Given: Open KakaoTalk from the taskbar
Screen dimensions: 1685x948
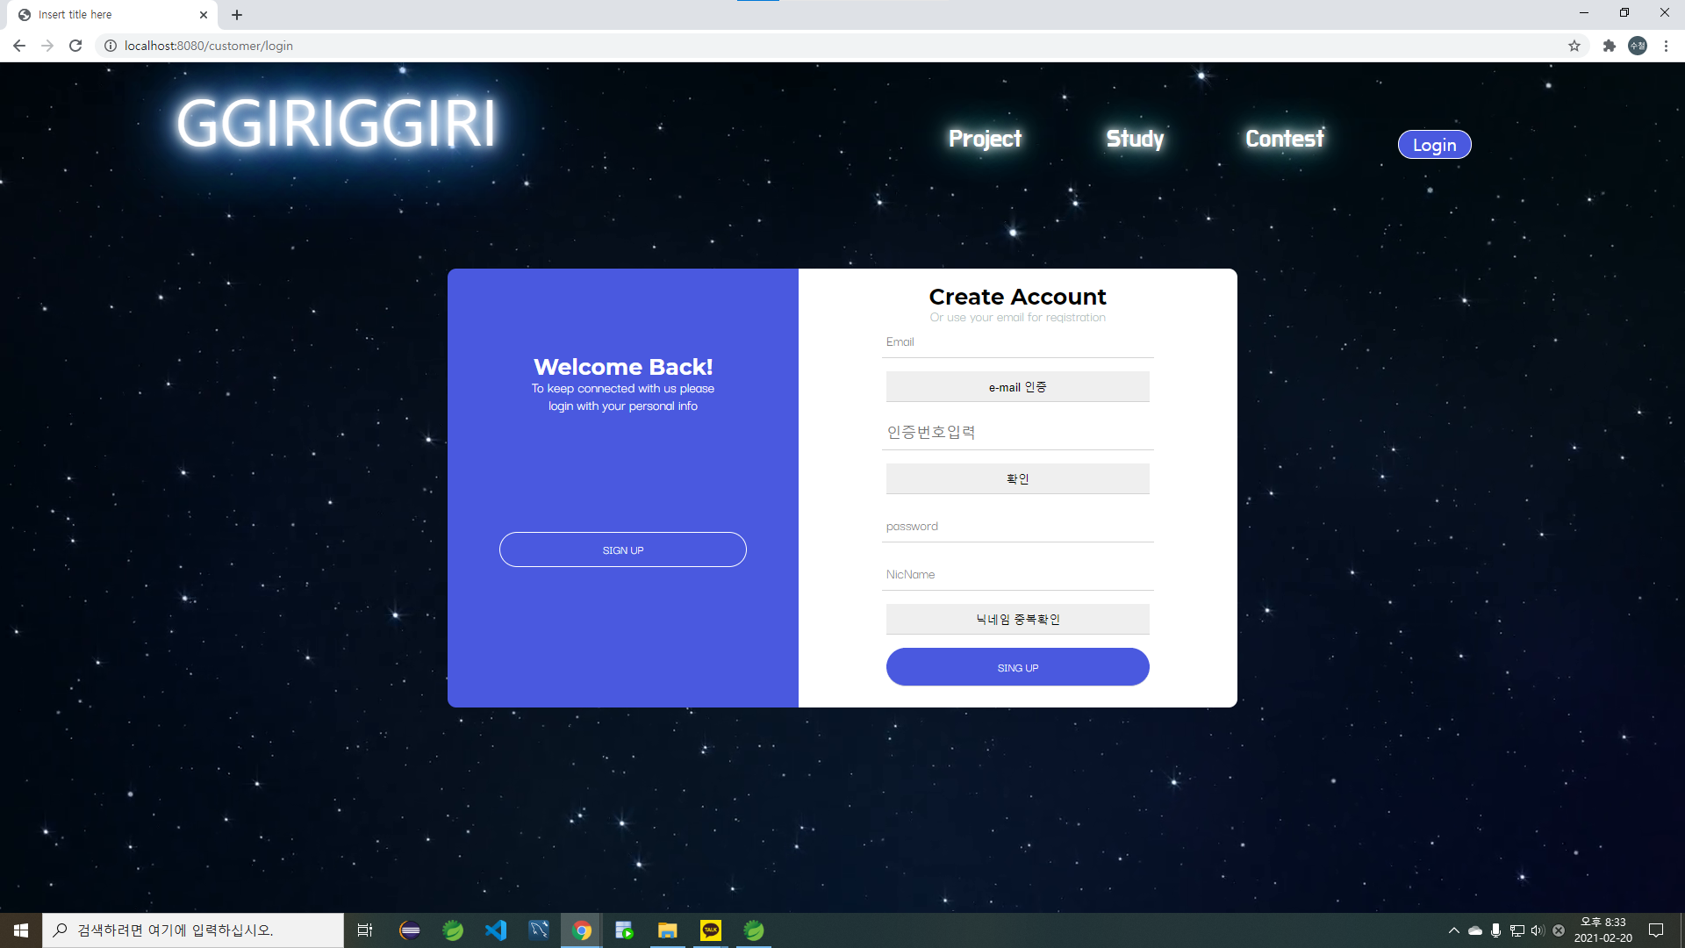Looking at the screenshot, I should point(711,930).
